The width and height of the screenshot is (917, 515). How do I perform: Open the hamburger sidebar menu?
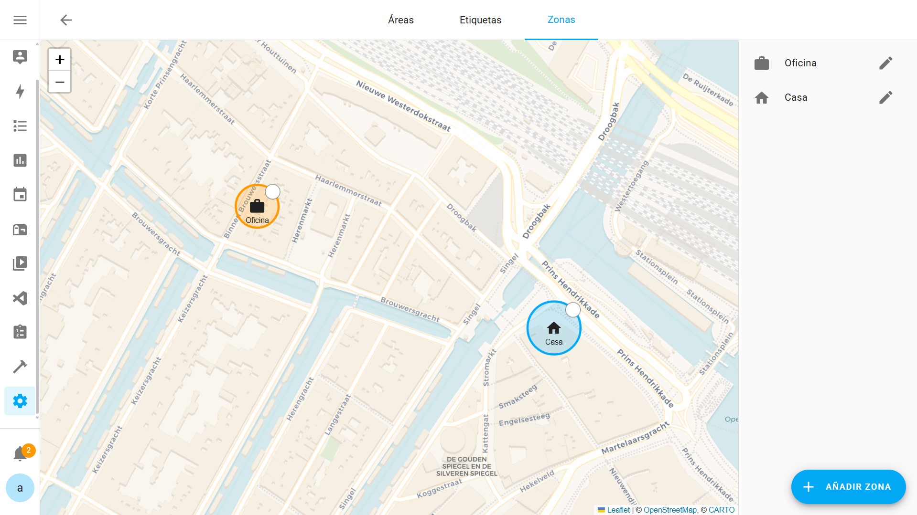pyautogui.click(x=20, y=20)
